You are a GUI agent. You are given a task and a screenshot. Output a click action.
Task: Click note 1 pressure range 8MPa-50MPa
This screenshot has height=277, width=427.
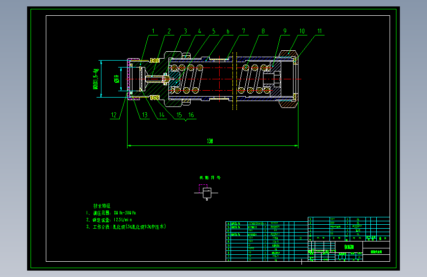pos(111,213)
